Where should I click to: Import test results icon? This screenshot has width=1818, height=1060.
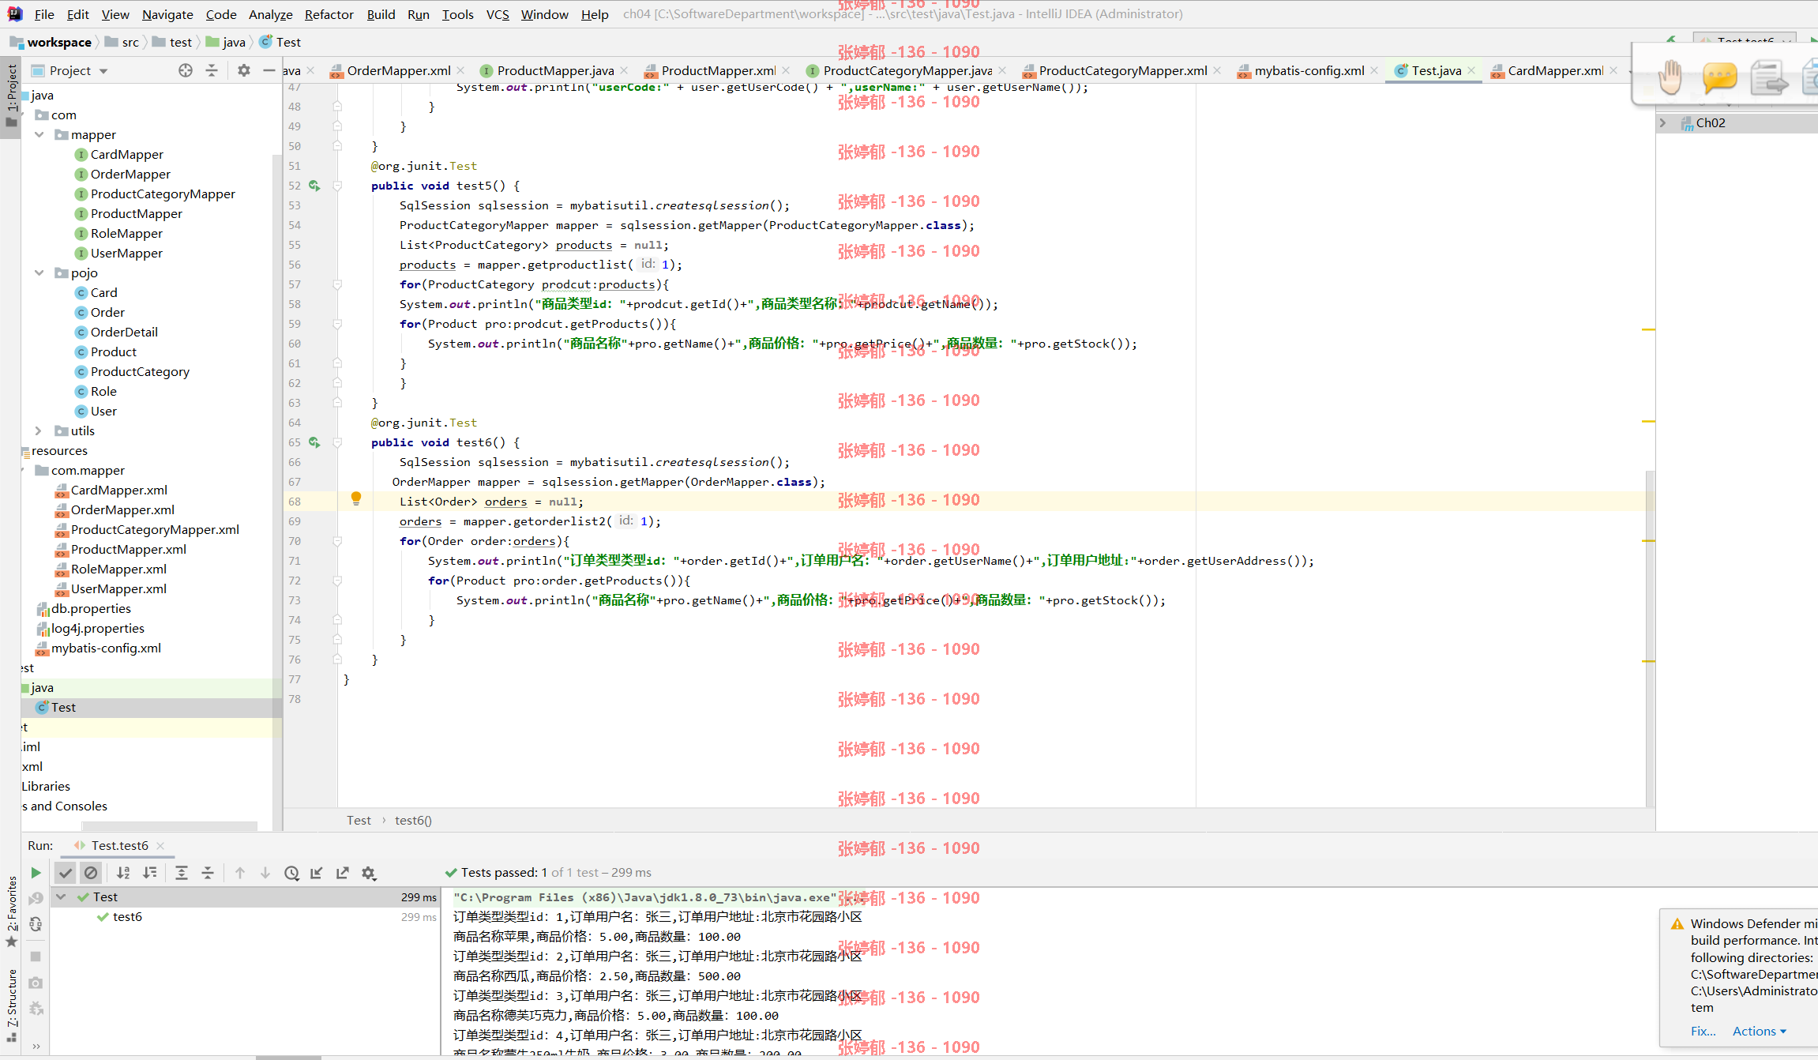point(317,873)
